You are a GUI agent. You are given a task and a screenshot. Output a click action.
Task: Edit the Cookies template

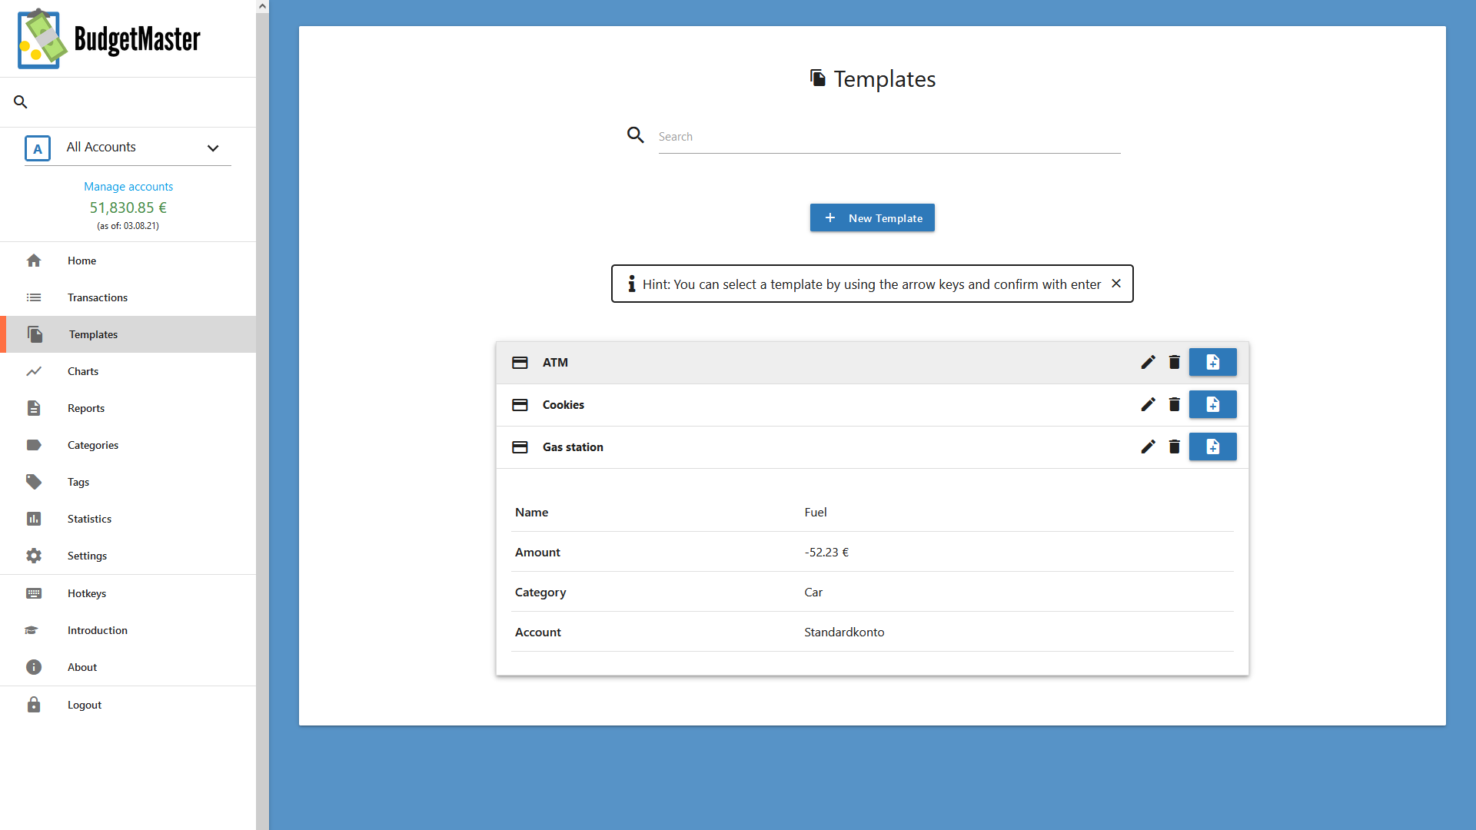(x=1148, y=404)
